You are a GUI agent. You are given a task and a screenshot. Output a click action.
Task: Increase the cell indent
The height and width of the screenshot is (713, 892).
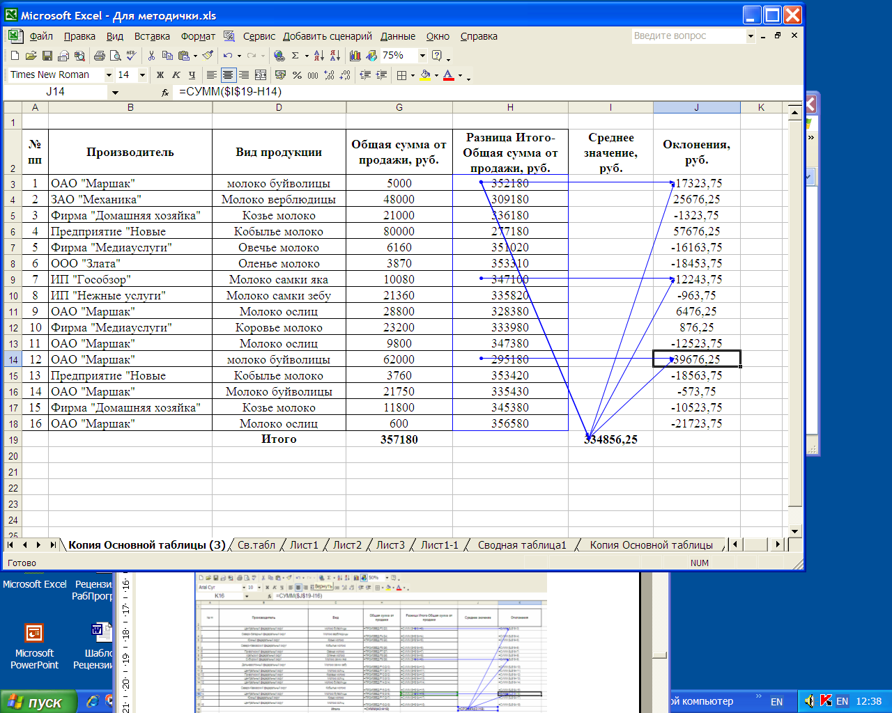tap(381, 75)
